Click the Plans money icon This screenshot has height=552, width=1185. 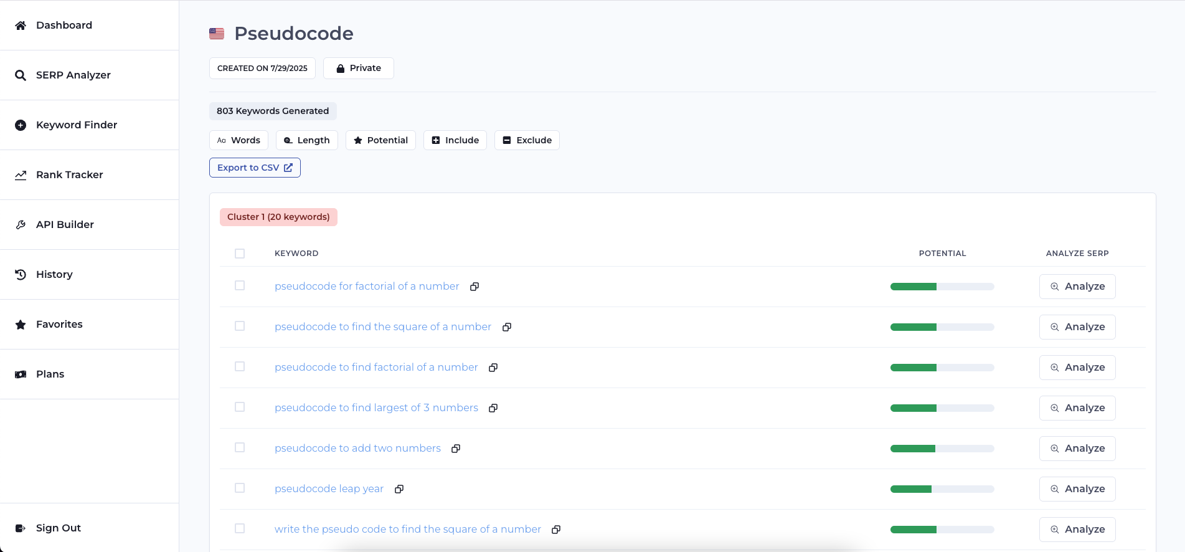(21, 374)
